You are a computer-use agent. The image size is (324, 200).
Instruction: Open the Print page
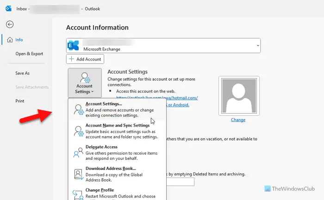(19, 101)
